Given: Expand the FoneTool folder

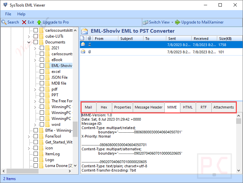Looking at the screenshot, I should [x=29, y=137].
